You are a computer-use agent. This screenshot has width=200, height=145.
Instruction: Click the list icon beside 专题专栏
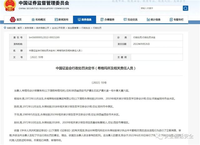171,20
